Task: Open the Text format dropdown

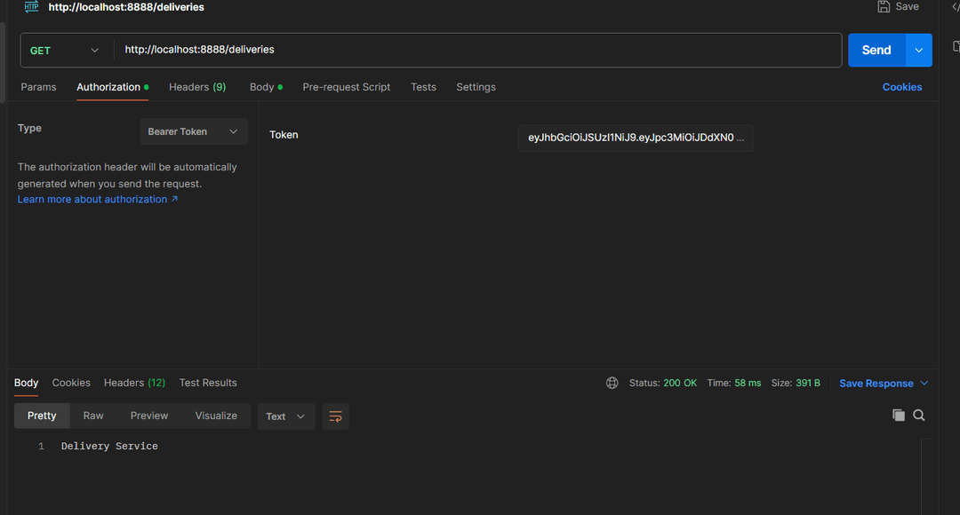Action: (x=285, y=416)
